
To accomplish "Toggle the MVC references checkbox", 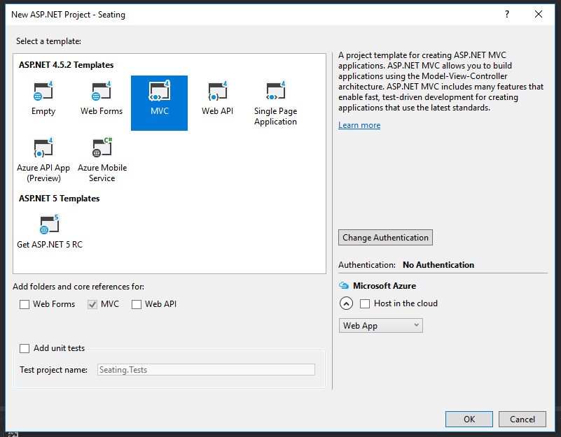I will coord(92,304).
